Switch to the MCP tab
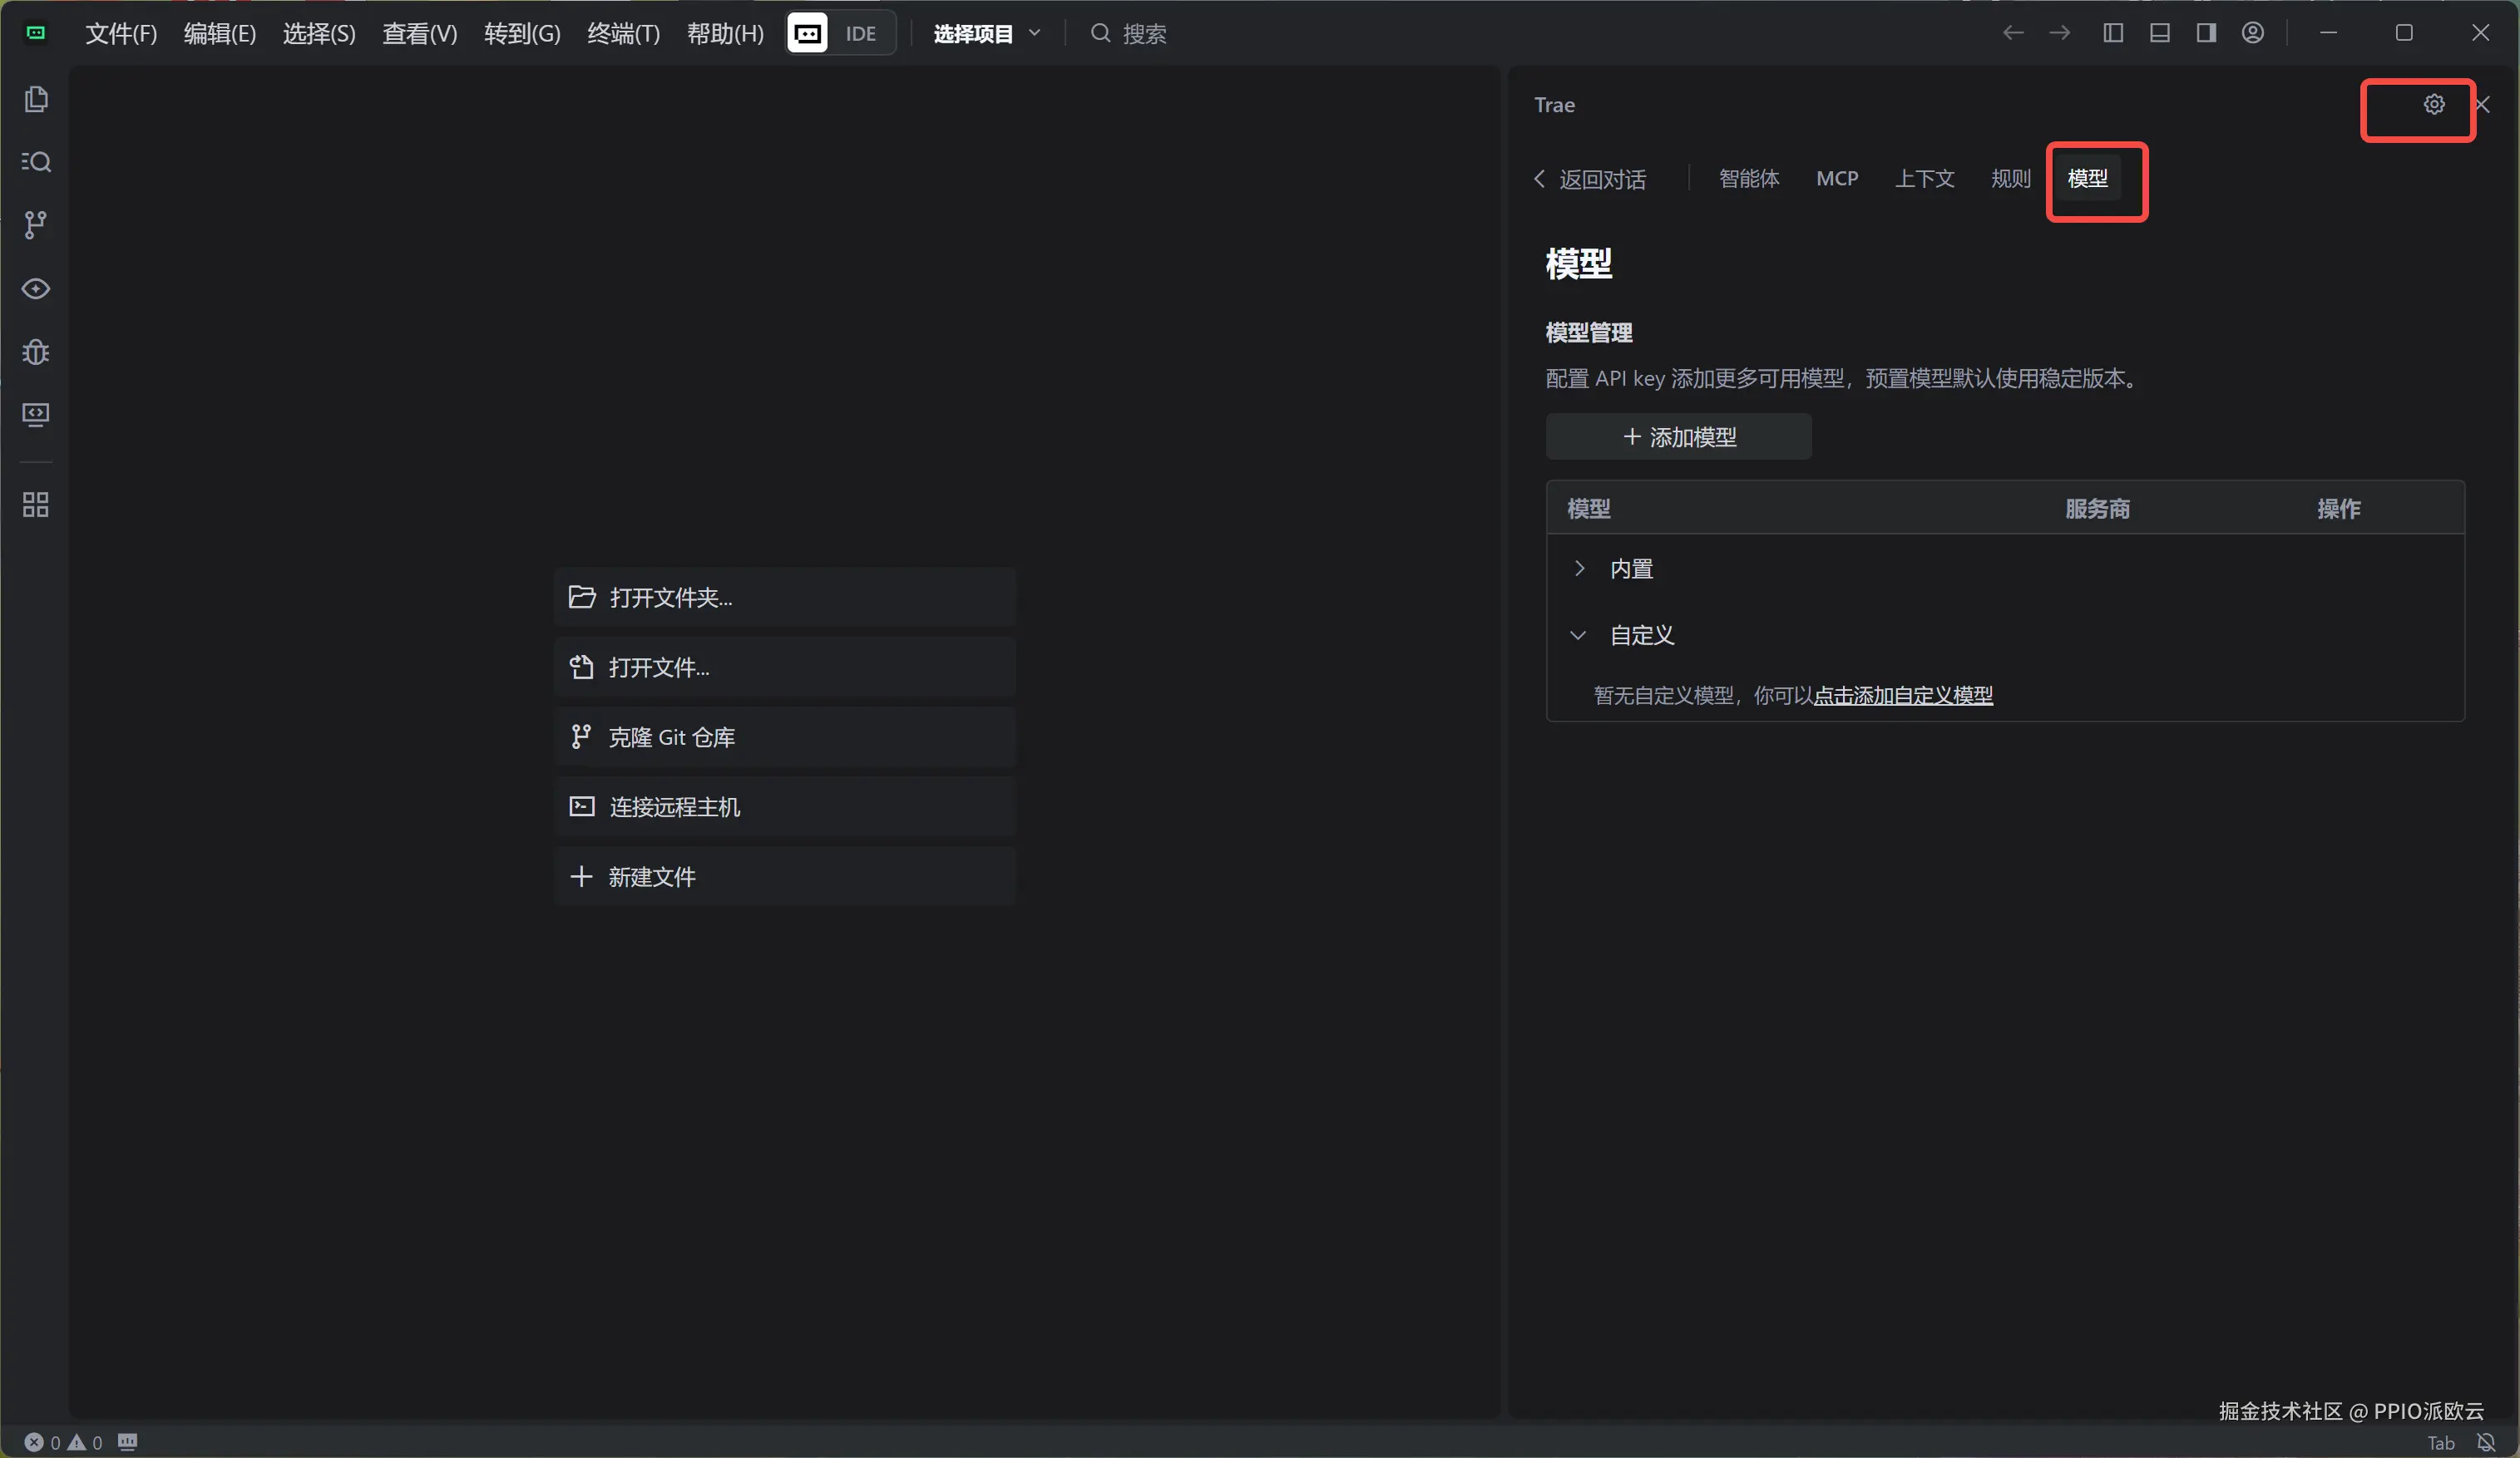The image size is (2520, 1458). tap(1836, 179)
